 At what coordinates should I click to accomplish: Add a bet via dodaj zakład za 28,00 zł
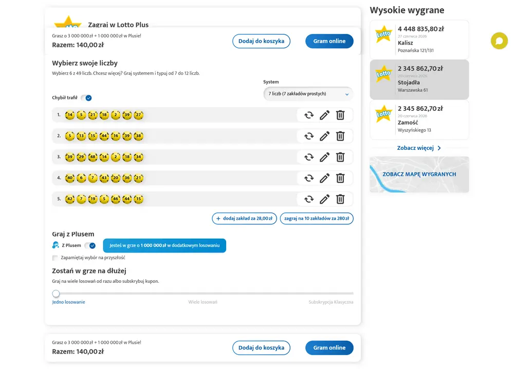[245, 219]
